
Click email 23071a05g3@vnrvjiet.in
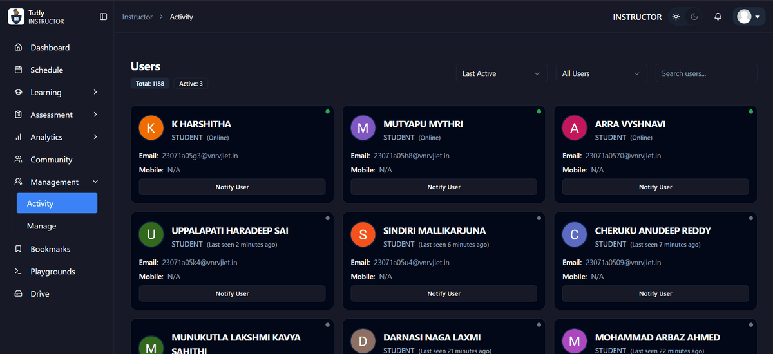pos(200,156)
